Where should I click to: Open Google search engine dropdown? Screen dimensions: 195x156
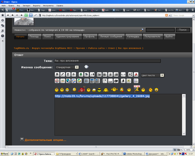click(x=193, y=15)
